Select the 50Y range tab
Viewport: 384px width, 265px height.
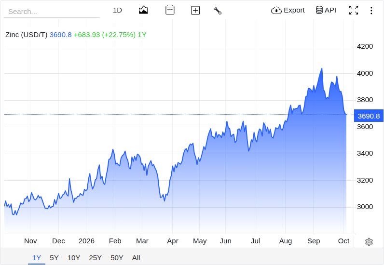pos(117,258)
